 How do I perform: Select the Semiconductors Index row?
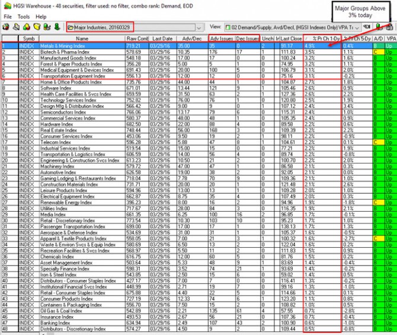[x=199, y=112]
